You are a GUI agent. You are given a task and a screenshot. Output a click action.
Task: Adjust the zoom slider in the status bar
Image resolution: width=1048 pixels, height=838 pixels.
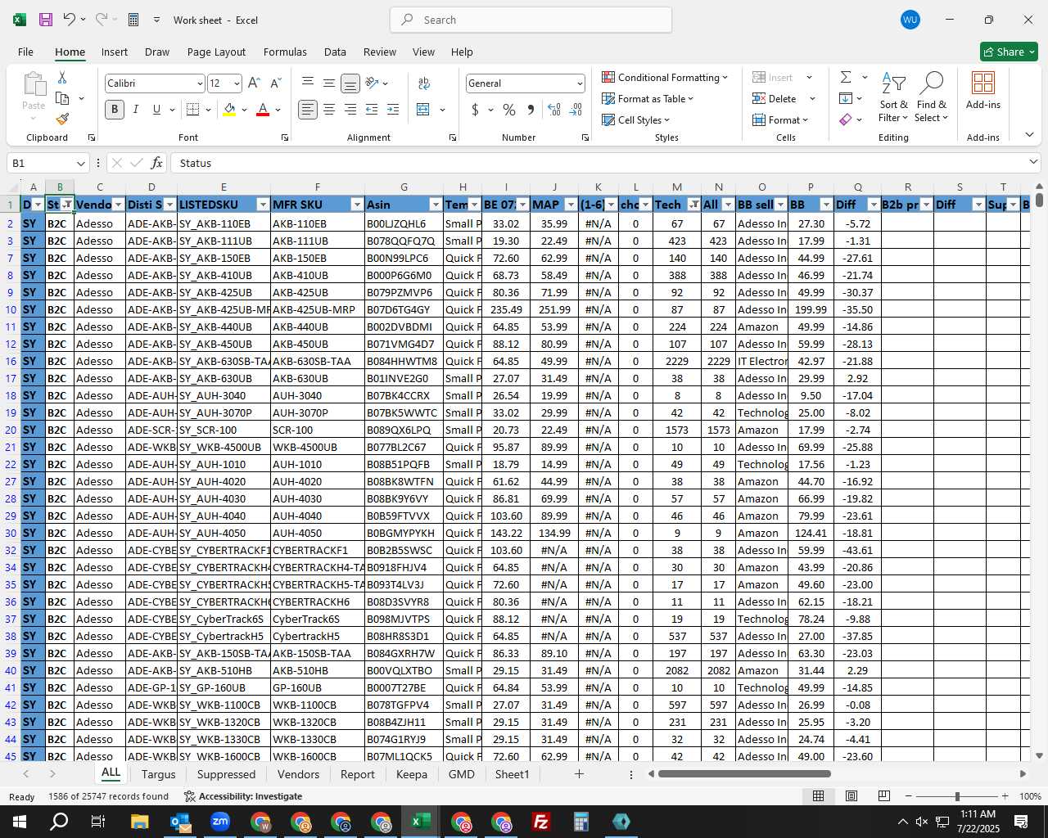956,795
